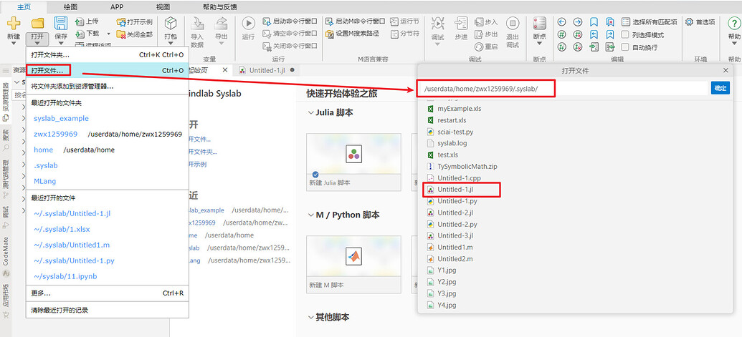The height and width of the screenshot is (337, 742).
Task: Collapse the 其他脚本 section
Action: point(311,317)
